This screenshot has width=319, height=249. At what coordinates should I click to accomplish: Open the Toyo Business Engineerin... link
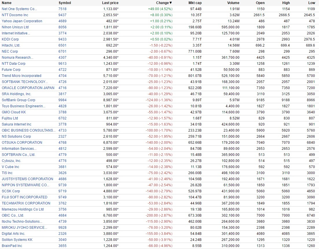24,106
